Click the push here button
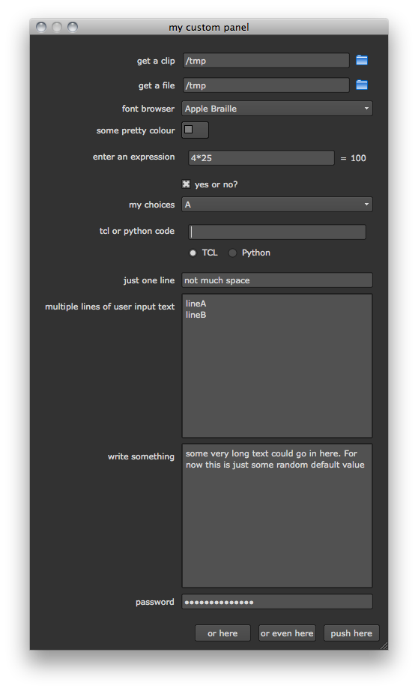The height and width of the screenshot is (691, 418). coord(351,633)
